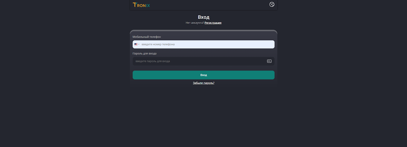Click the Мобильный телефон label
The image size is (407, 147).
point(147,37)
